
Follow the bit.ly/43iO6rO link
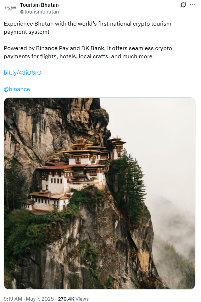(x=23, y=72)
